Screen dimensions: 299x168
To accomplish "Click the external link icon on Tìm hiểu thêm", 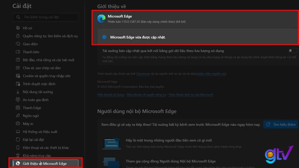I will pyautogui.click(x=268, y=124).
